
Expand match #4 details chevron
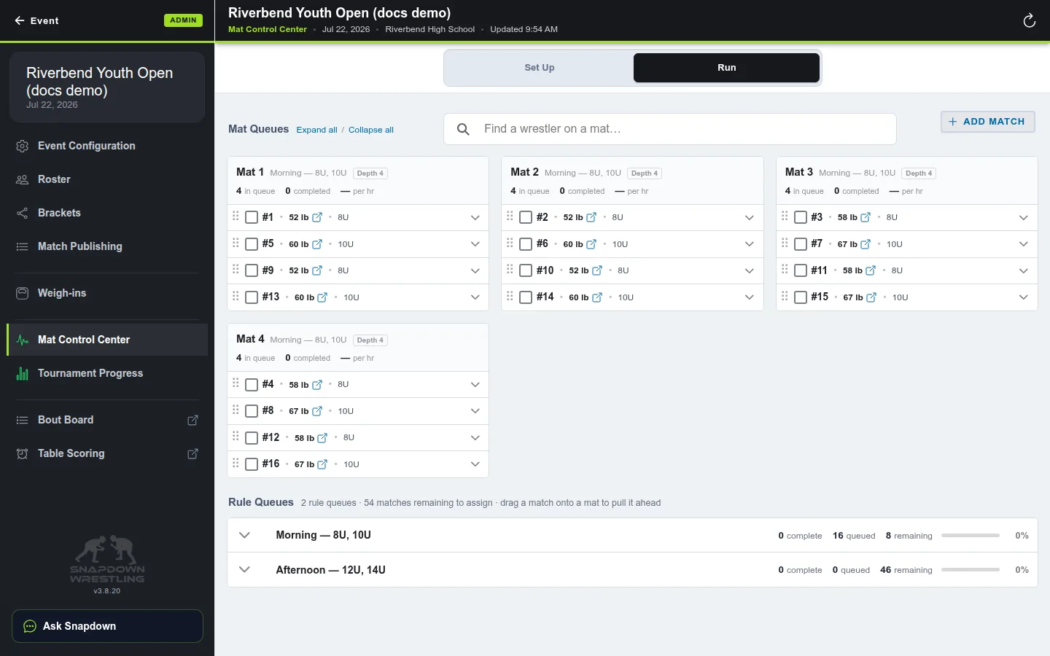(x=475, y=384)
